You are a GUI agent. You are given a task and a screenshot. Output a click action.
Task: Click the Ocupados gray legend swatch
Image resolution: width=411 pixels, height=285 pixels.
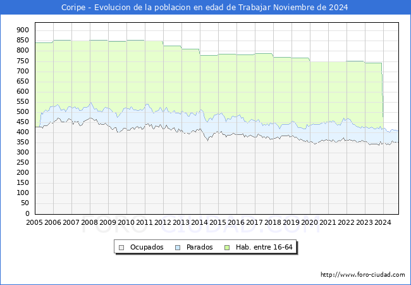[x=121, y=248]
